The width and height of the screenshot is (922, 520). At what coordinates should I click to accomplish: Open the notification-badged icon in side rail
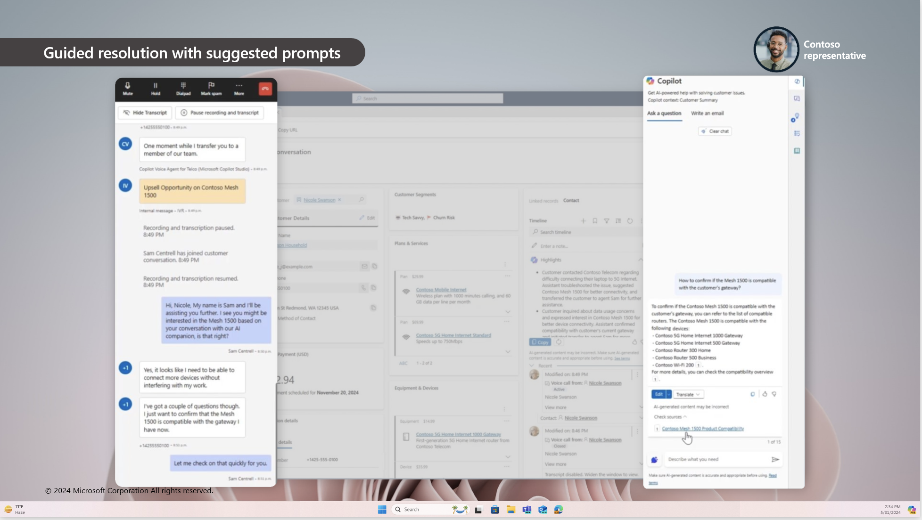tap(796, 117)
